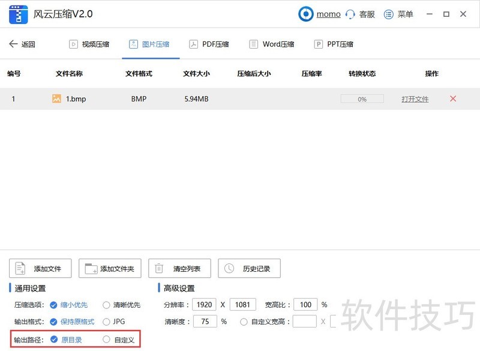Click the blue momo account avatar icon

click(x=306, y=14)
